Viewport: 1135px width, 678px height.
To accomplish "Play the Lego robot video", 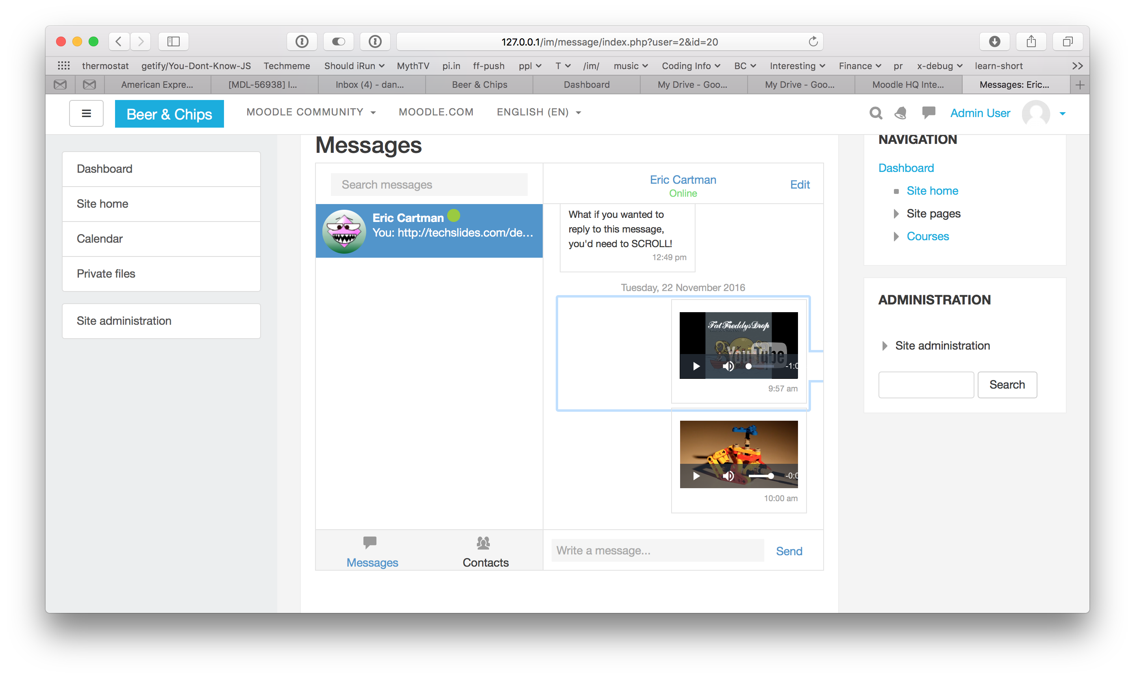I will click(x=696, y=476).
